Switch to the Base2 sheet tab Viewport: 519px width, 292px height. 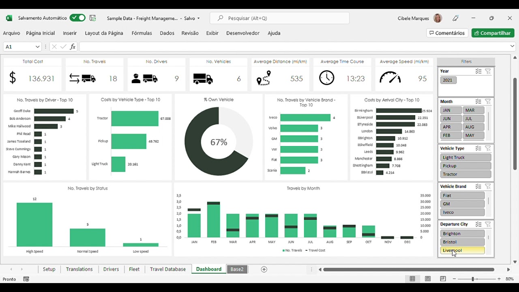click(237, 269)
